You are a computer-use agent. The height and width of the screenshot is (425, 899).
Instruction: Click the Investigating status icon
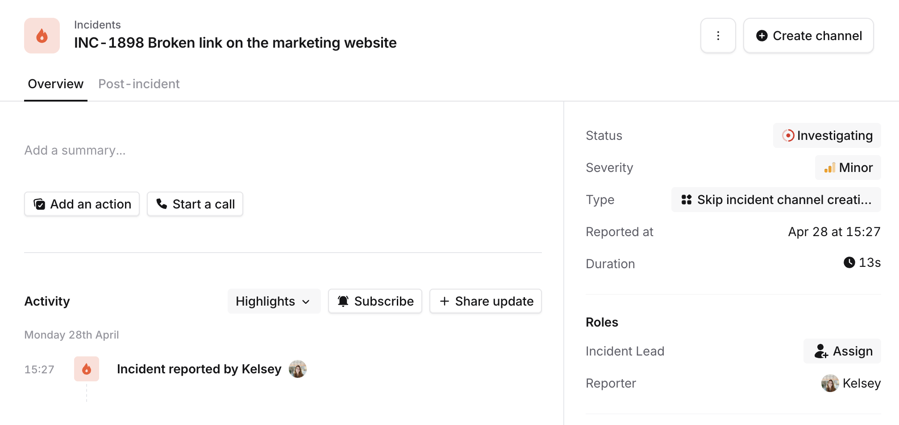click(x=788, y=135)
